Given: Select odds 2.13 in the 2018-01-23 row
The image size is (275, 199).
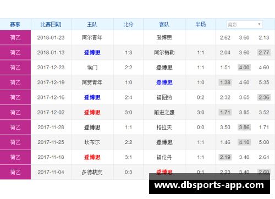Looking at the screenshot, I should point(264,37).
